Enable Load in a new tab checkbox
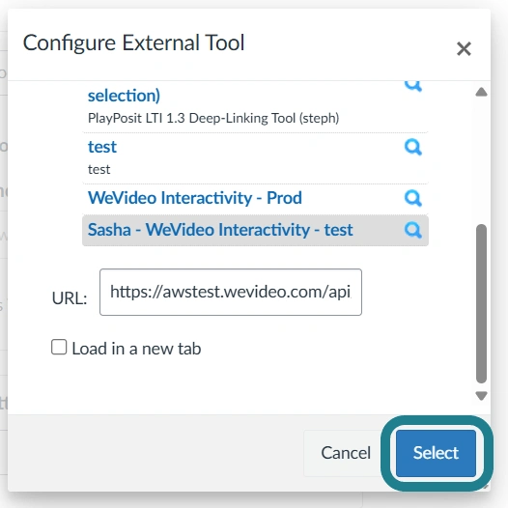The image size is (508, 508). [x=59, y=347]
